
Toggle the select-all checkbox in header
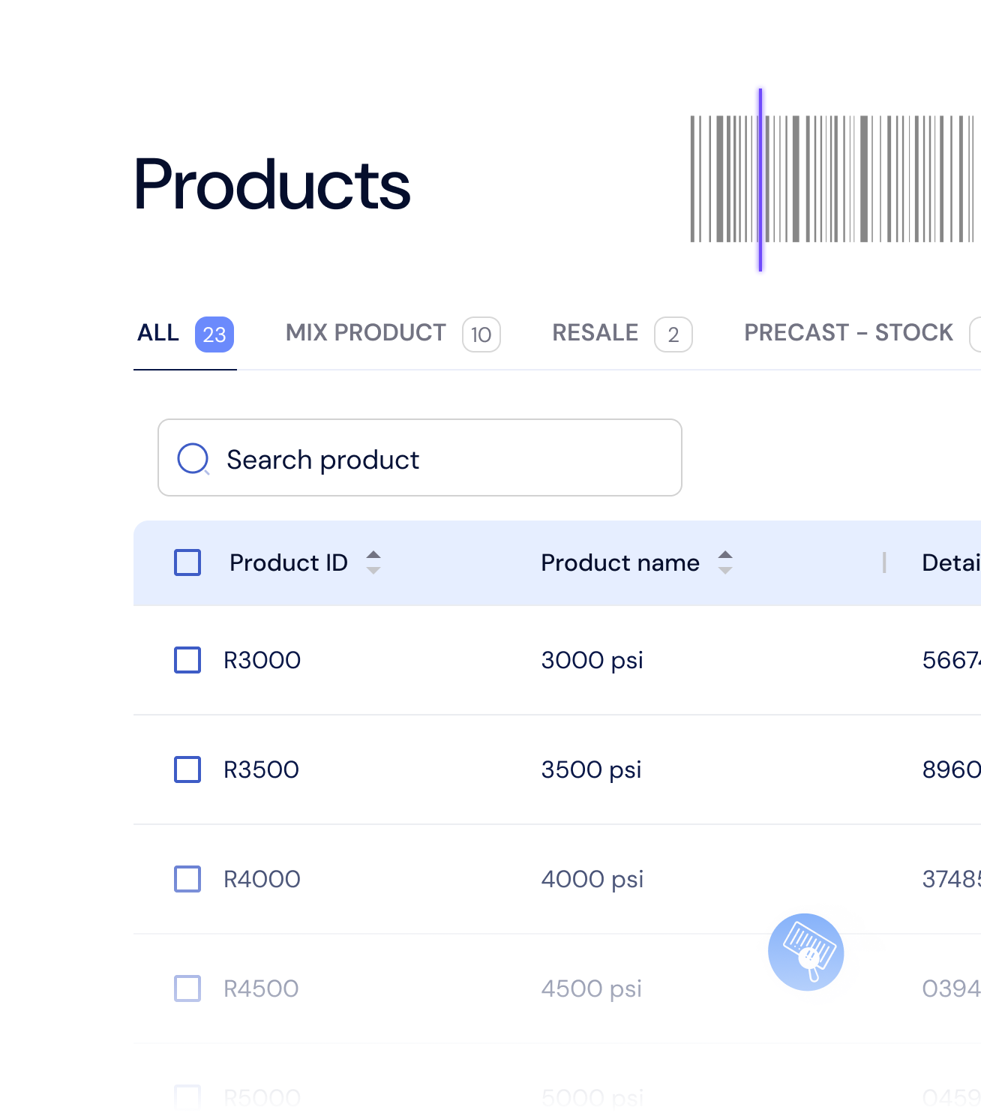[187, 562]
